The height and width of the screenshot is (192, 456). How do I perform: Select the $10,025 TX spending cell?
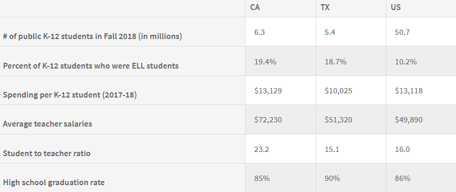(338, 91)
